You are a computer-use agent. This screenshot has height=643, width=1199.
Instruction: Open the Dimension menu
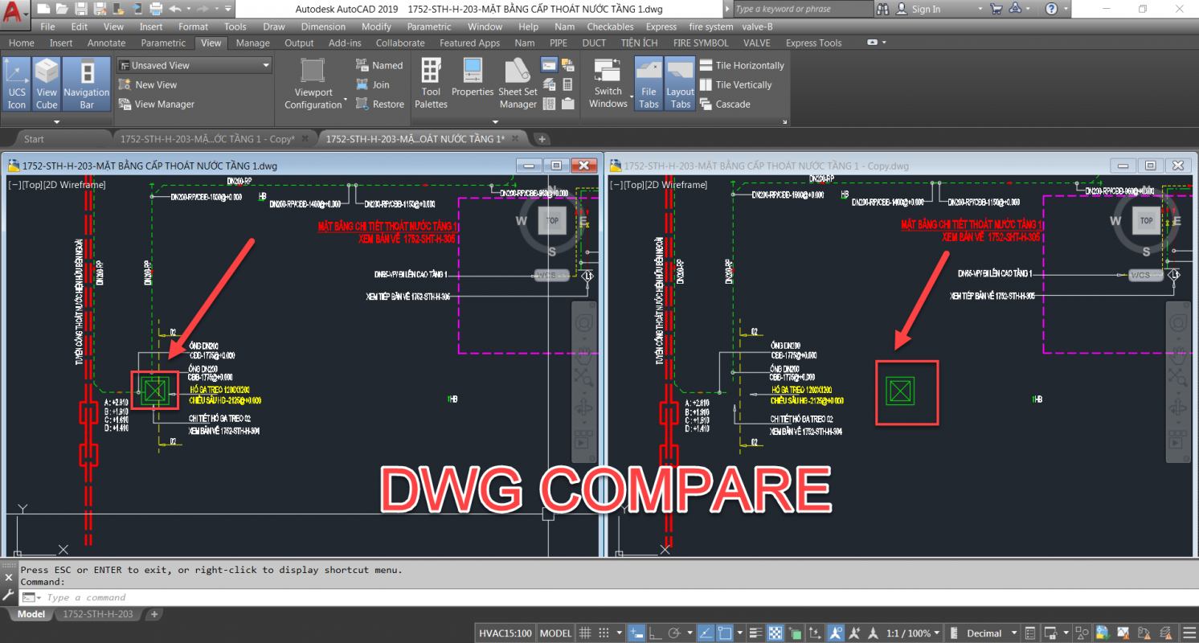point(323,27)
